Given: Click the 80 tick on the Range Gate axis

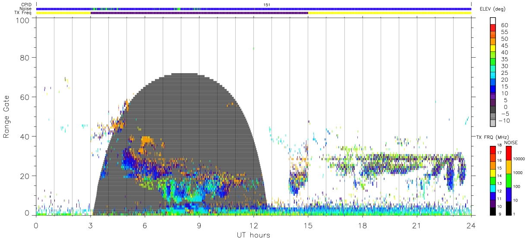Looking at the screenshot, I should (x=25, y=58).
